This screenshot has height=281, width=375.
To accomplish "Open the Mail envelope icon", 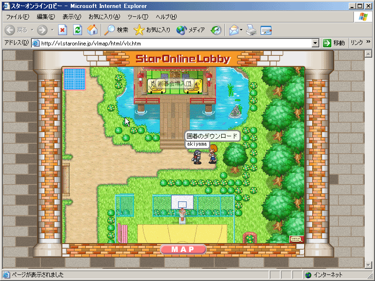I will [x=233, y=30].
